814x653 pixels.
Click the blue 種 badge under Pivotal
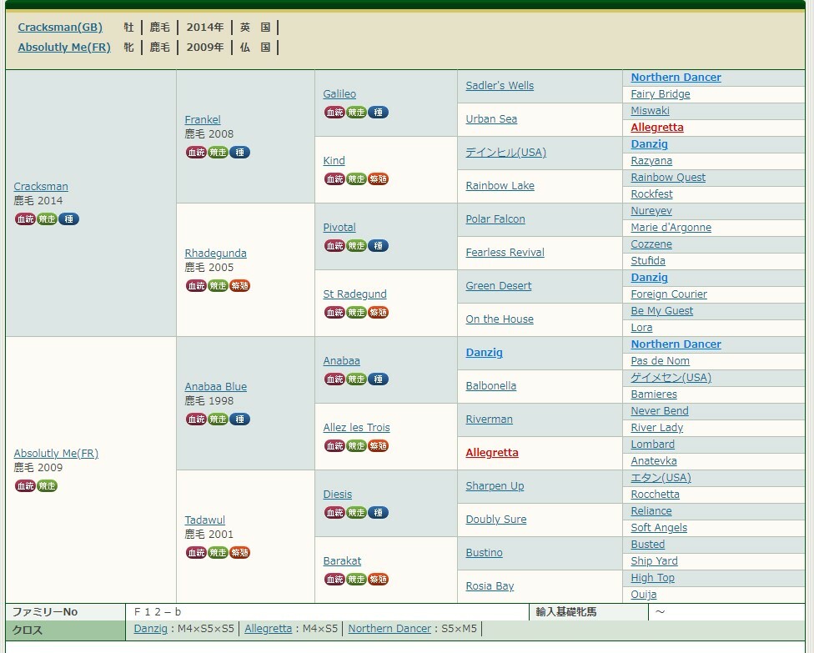pos(378,246)
